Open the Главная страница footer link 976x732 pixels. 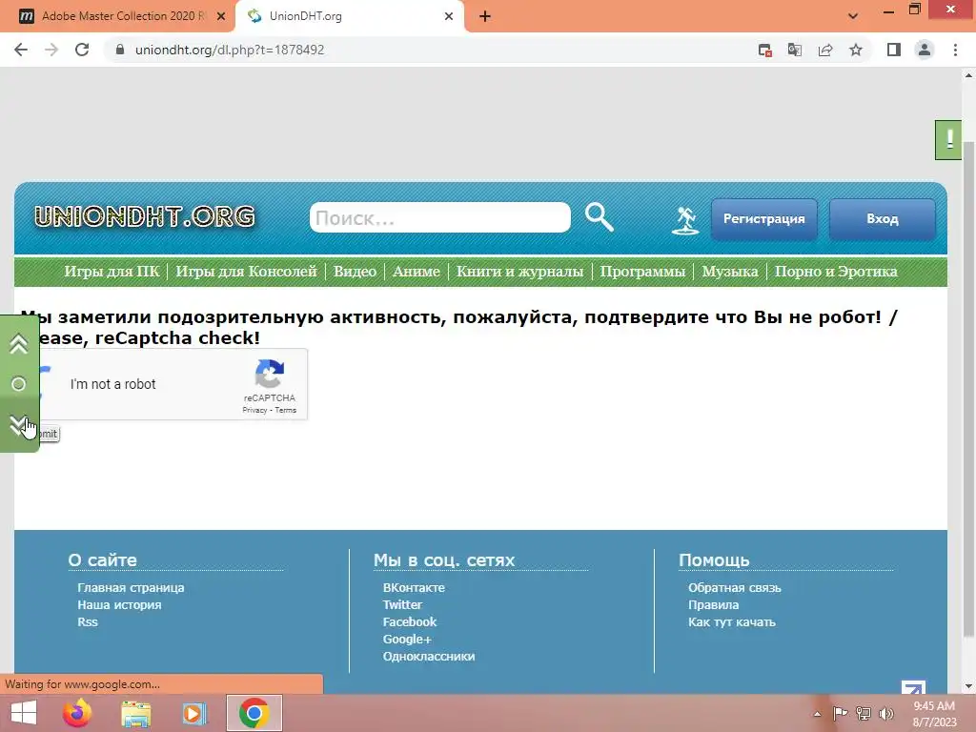coord(131,587)
